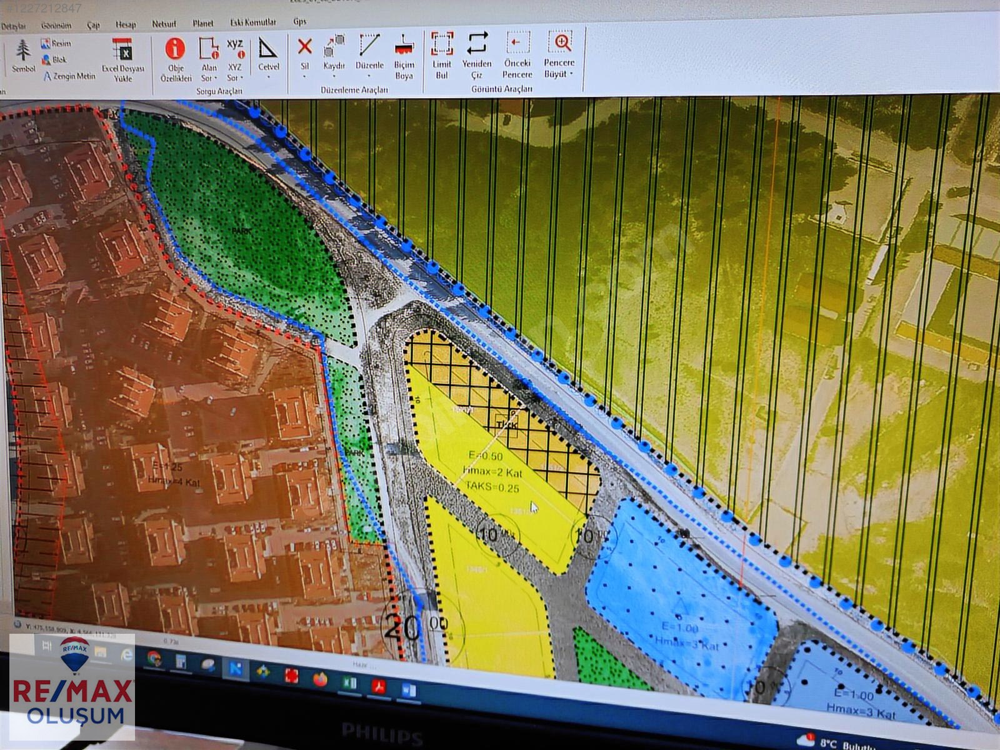This screenshot has width=1000, height=750.
Task: Open the Hesap menu
Action: pyautogui.click(x=126, y=24)
